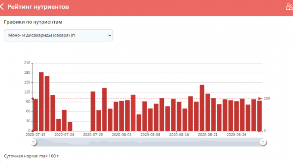The width and height of the screenshot is (293, 162).
Task: Click the bar above date 2020-07-29
Action: coord(93,111)
